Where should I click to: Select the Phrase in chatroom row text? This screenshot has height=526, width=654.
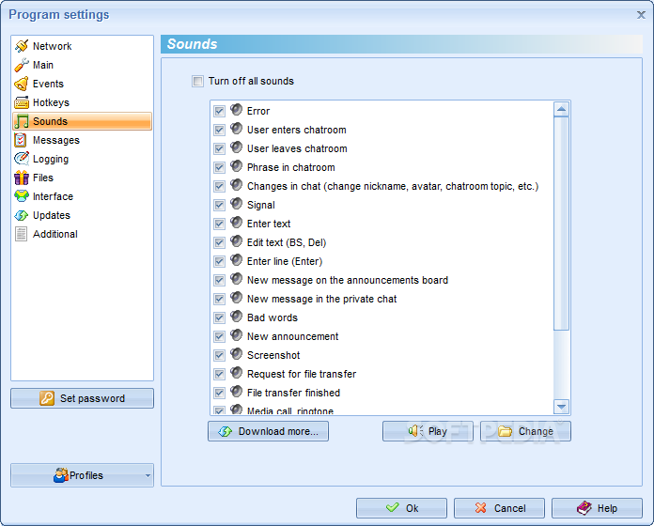tap(290, 167)
